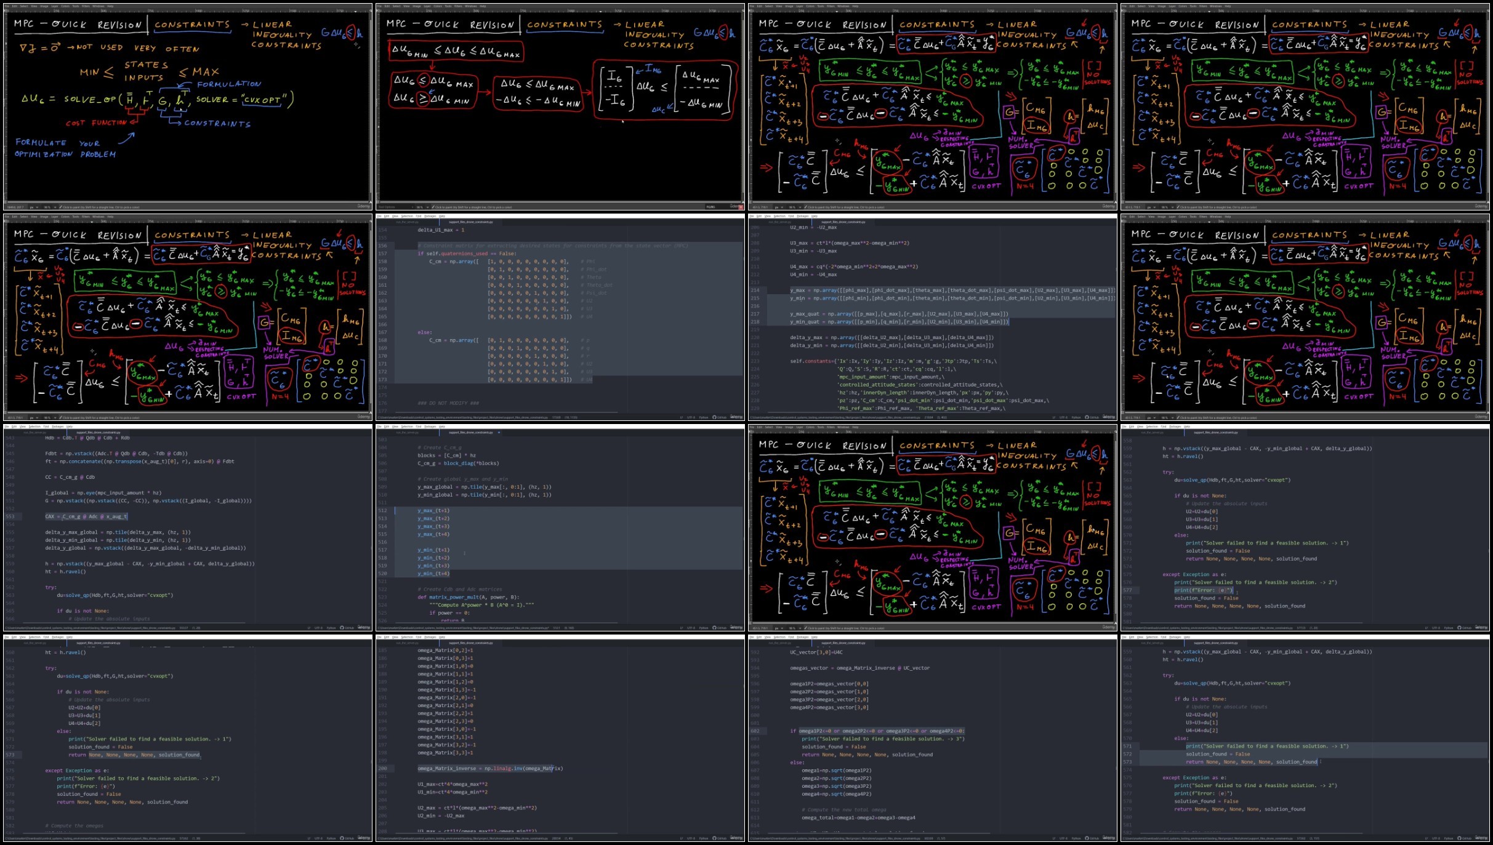Open px unit dropdown under cost function slide
The image size is (1493, 845).
tap(34, 207)
